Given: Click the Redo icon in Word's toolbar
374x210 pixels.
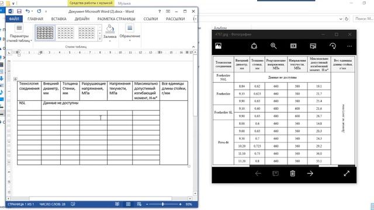Looking at the screenshot, I should (x=39, y=11).
